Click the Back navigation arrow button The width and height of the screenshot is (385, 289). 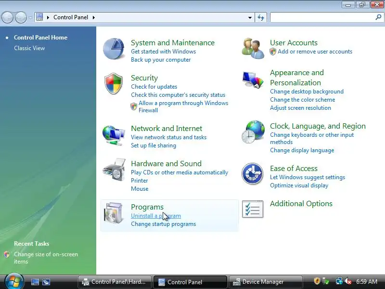[7, 17]
